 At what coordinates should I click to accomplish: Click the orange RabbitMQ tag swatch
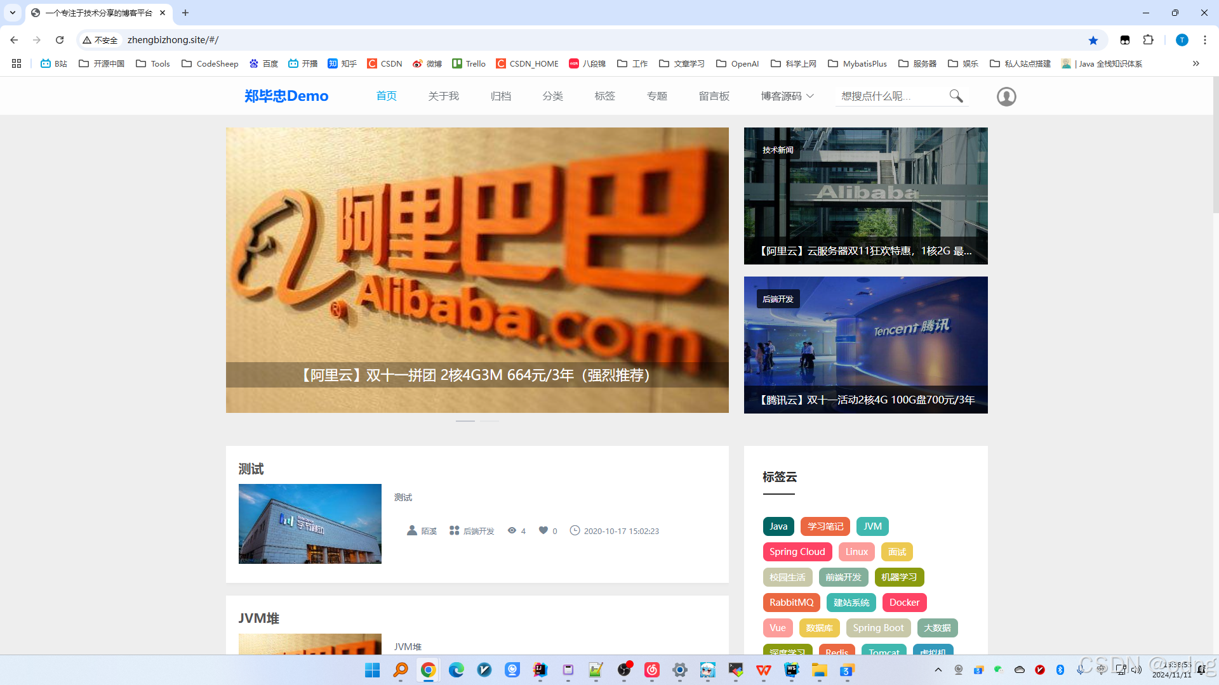pyautogui.click(x=791, y=603)
